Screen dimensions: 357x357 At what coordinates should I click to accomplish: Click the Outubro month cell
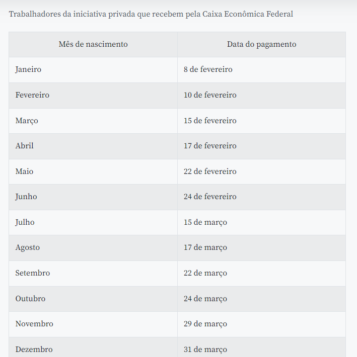click(30, 299)
